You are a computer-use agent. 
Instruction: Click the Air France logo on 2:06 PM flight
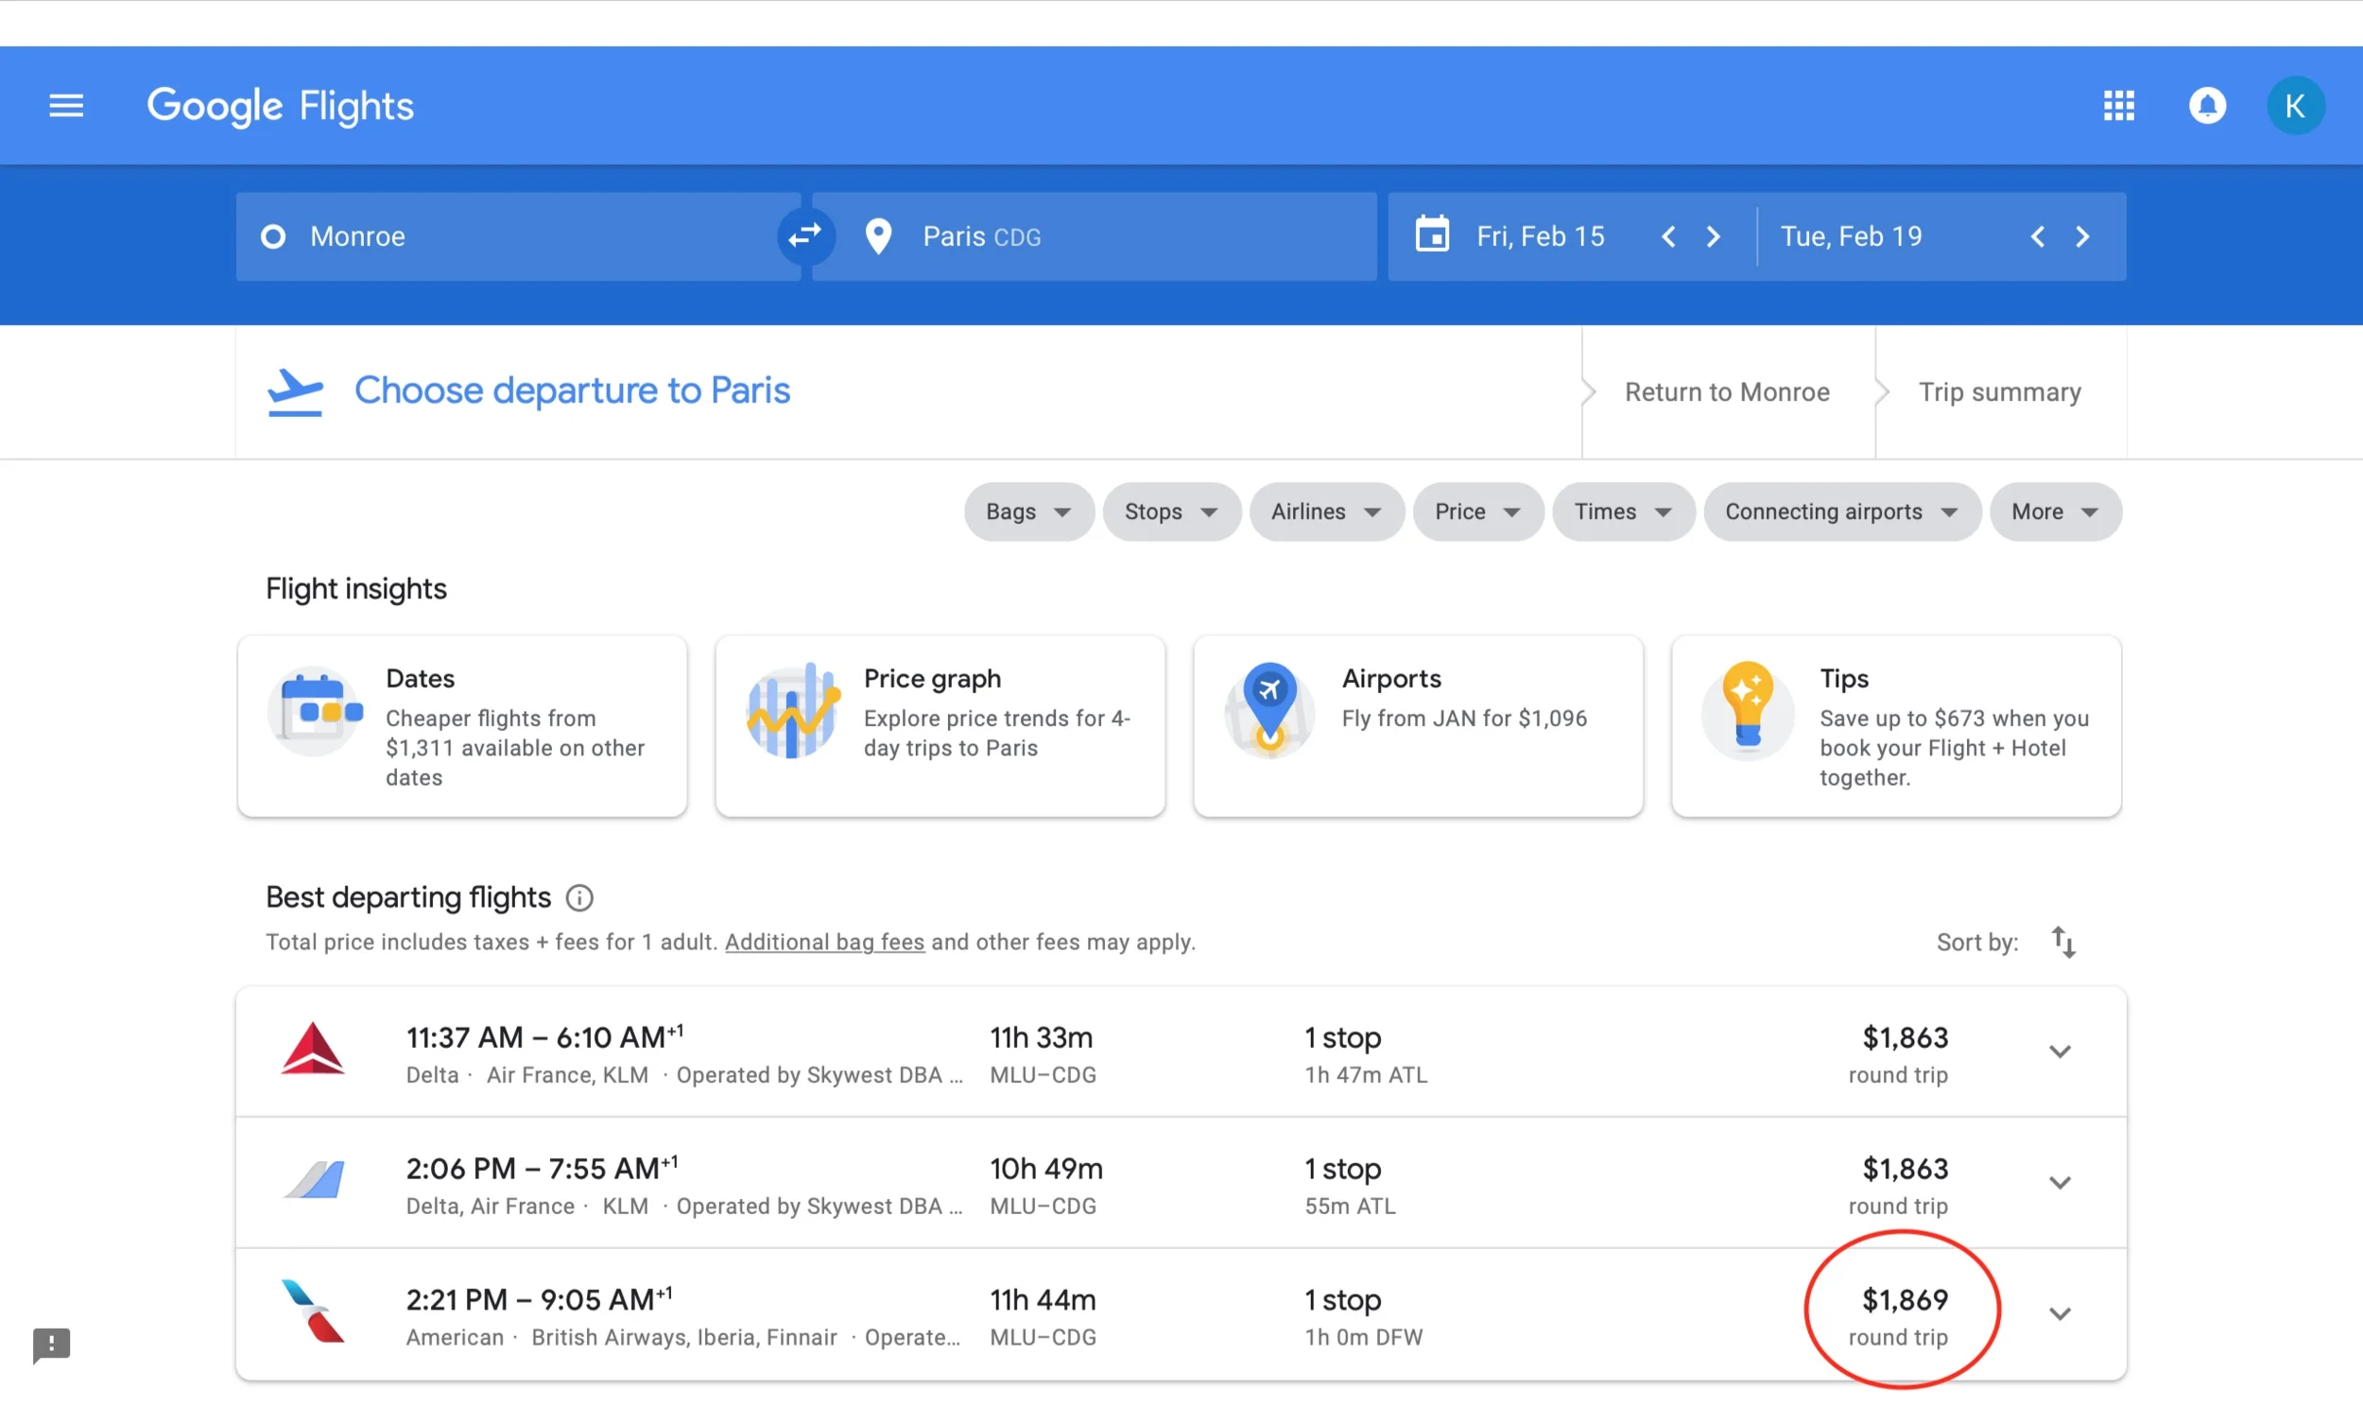coord(315,1180)
